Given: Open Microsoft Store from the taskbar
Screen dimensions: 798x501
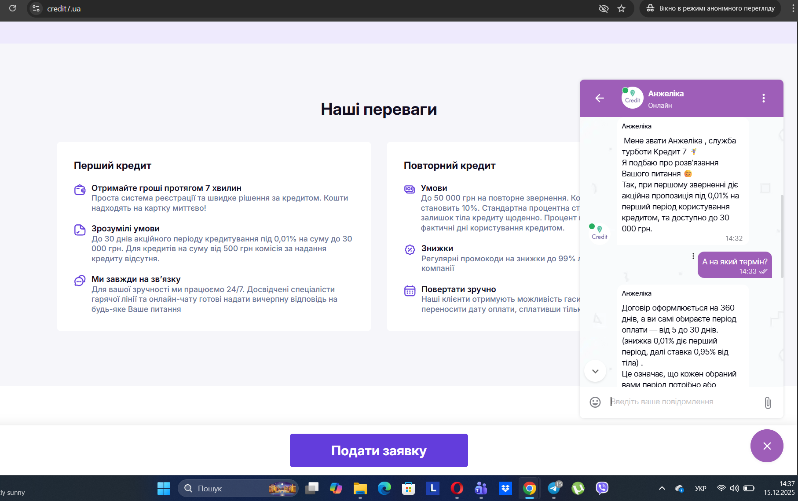Looking at the screenshot, I should click(409, 488).
